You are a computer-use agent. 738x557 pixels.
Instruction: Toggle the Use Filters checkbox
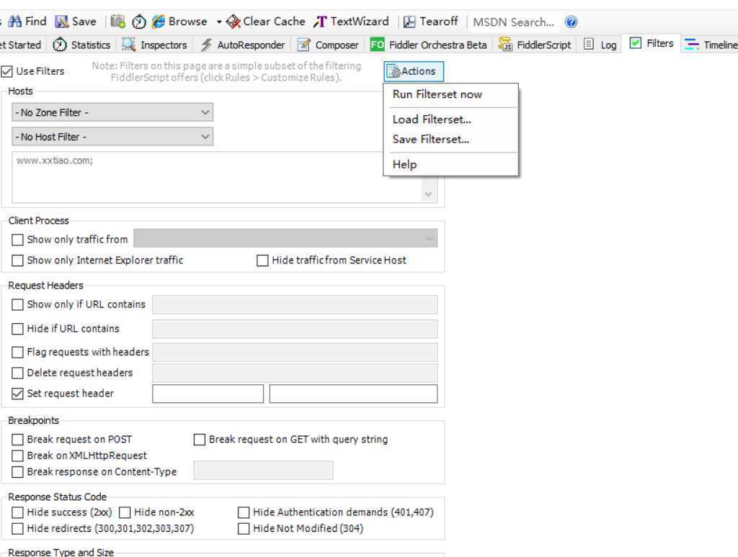click(6, 71)
